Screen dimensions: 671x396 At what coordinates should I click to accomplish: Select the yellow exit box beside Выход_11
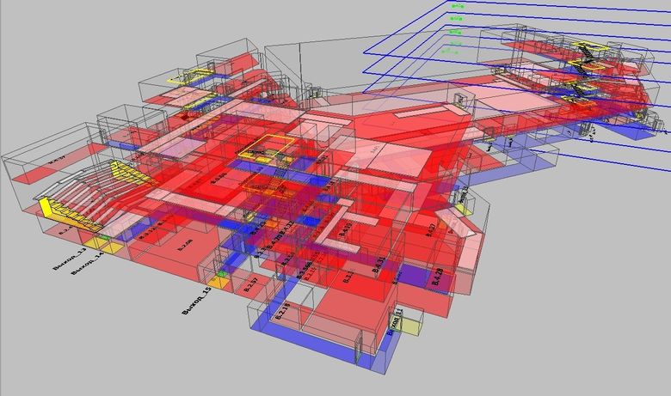pyautogui.click(x=410, y=325)
